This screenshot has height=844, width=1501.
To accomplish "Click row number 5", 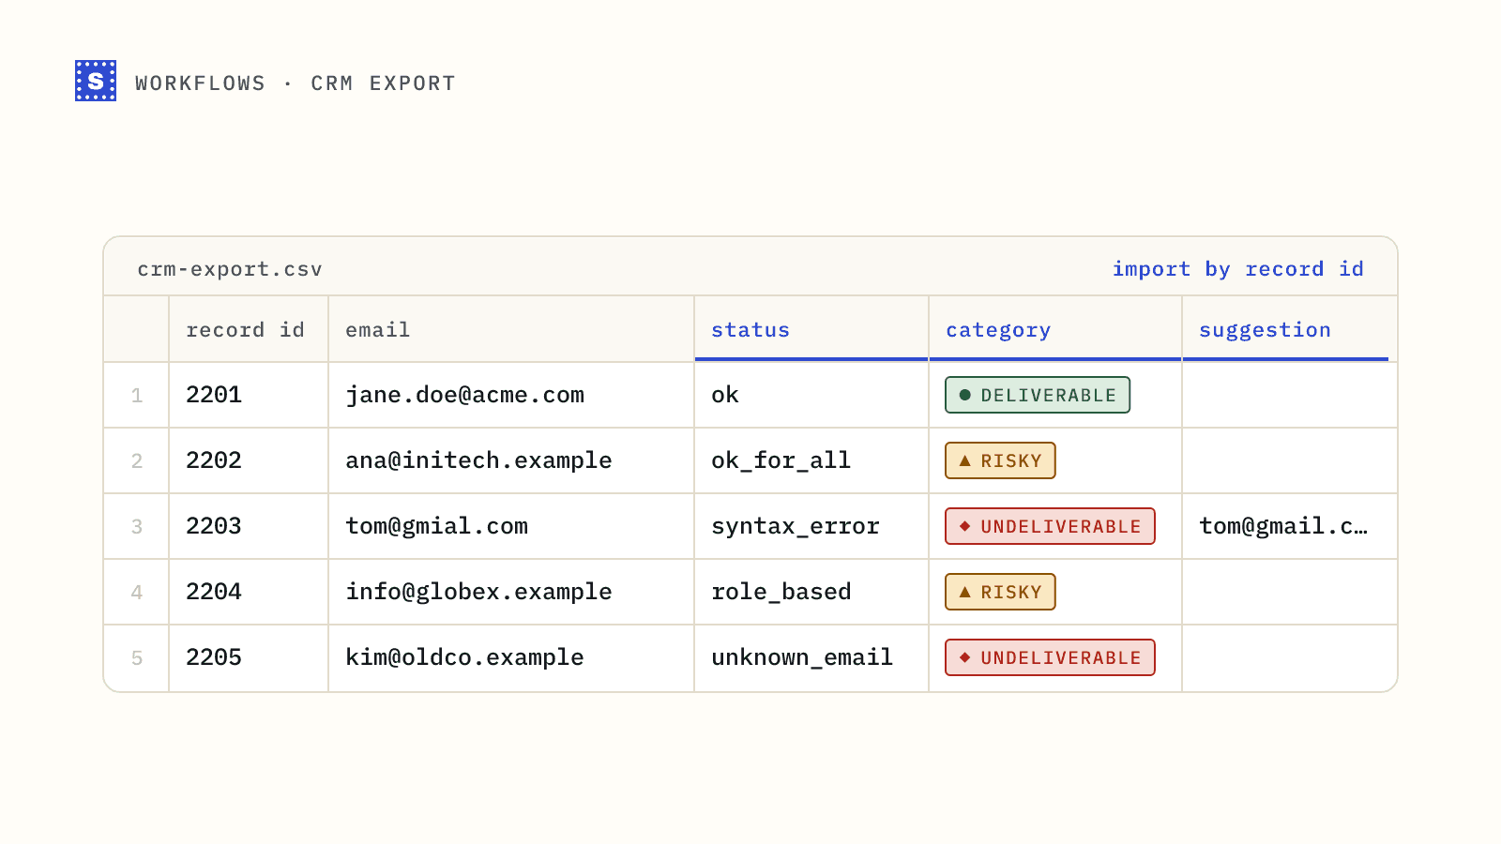I will pos(137,658).
